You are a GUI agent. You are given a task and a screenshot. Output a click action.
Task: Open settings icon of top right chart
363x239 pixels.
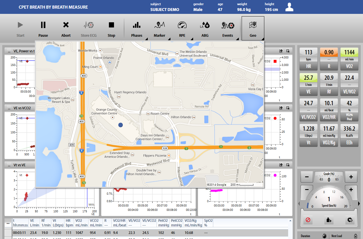coord(281,51)
